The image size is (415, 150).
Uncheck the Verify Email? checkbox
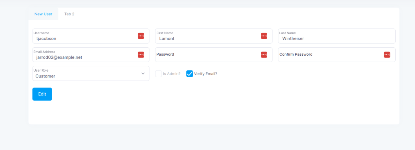[190, 74]
